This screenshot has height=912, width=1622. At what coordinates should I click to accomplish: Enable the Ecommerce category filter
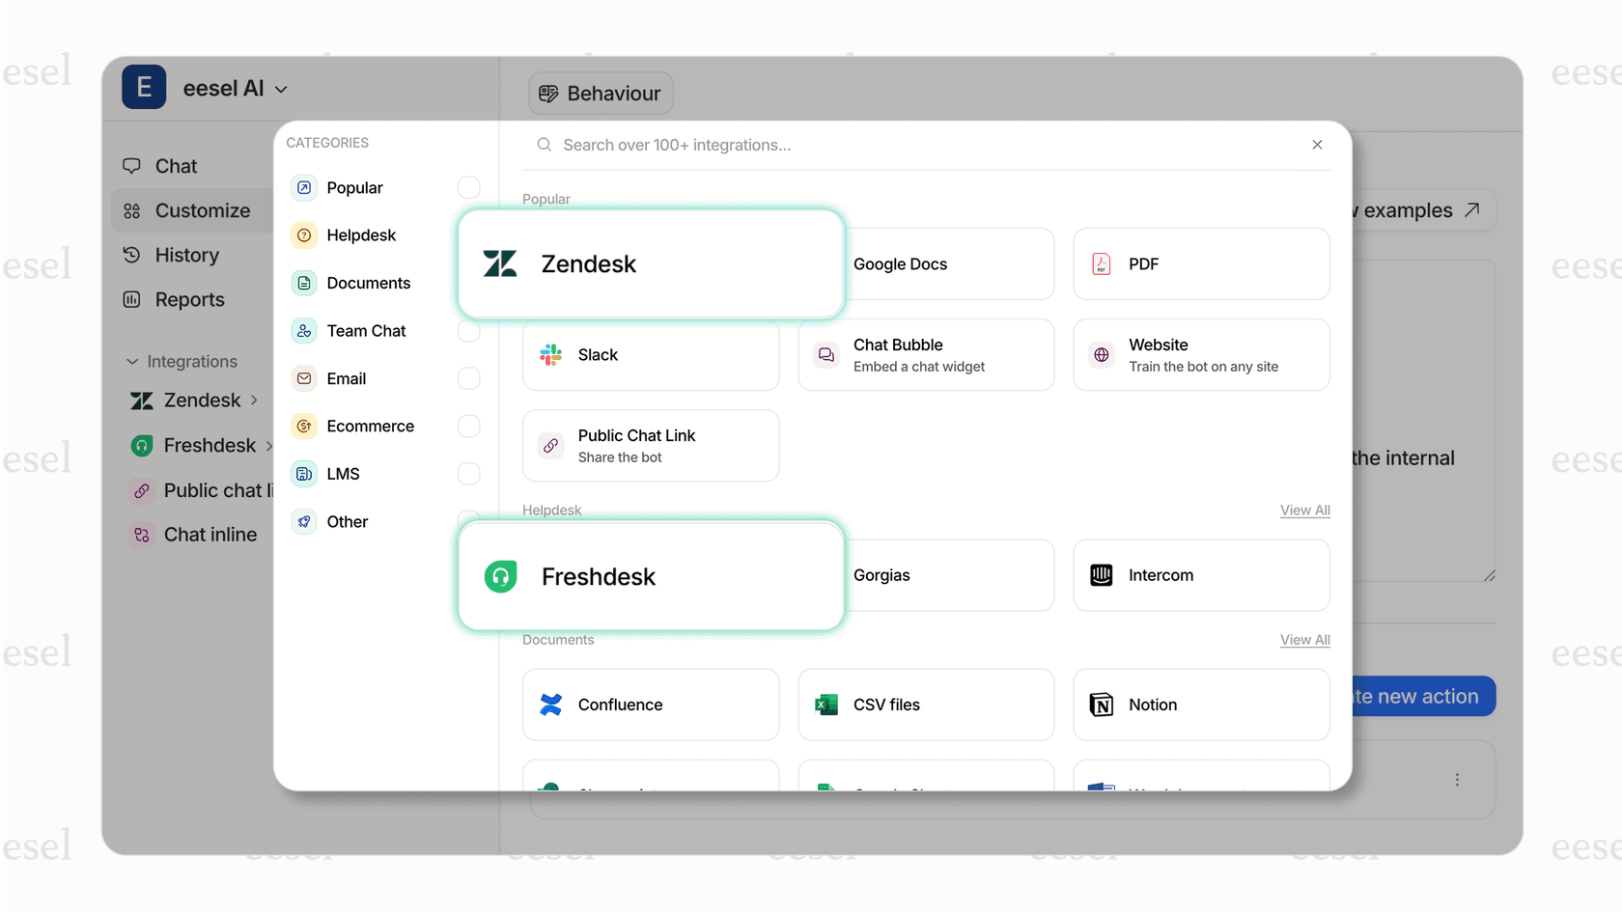469,426
